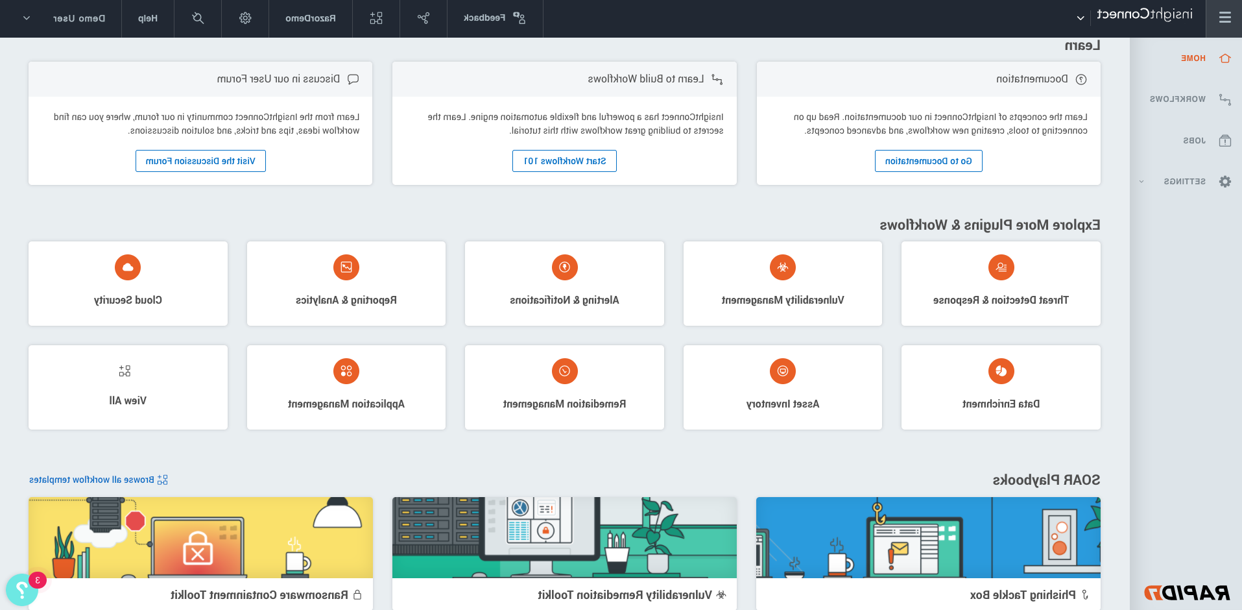1242x610 pixels.
Task: Click the connections share icon in top bar
Action: tap(424, 18)
